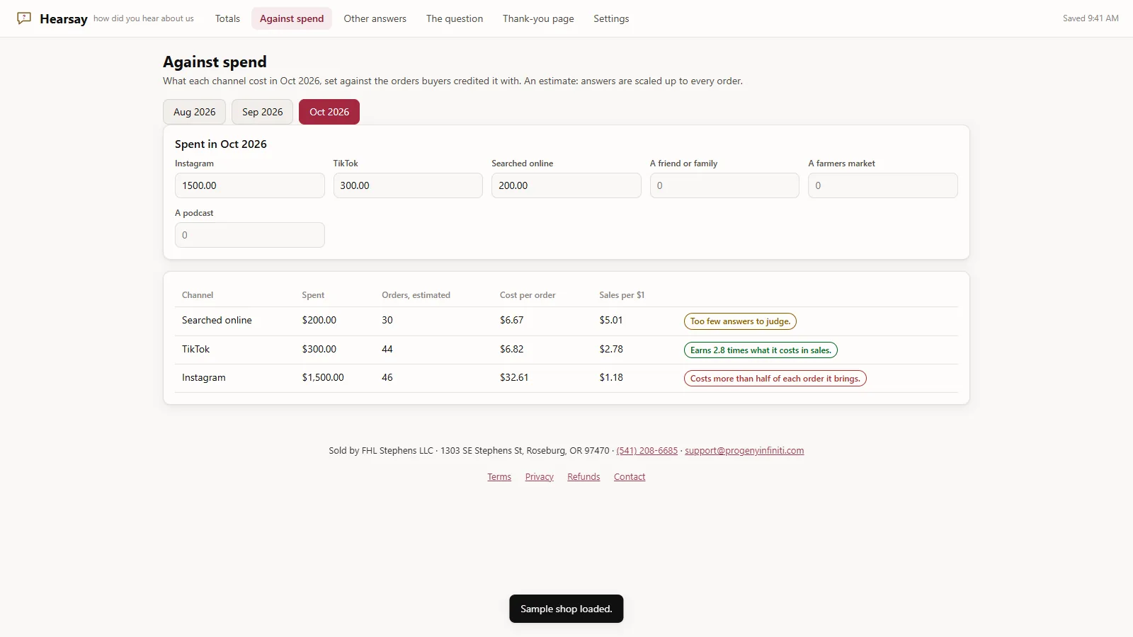Click 'Costs more than half of each order' badge
This screenshot has height=637, width=1133.
pos(775,379)
